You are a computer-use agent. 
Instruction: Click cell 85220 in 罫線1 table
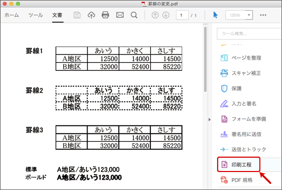(166, 67)
